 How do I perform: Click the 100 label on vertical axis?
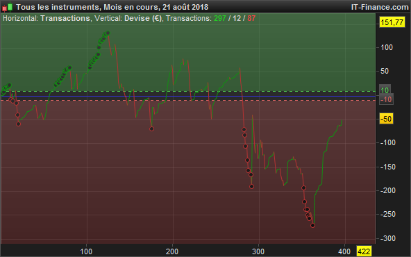click(387, 47)
